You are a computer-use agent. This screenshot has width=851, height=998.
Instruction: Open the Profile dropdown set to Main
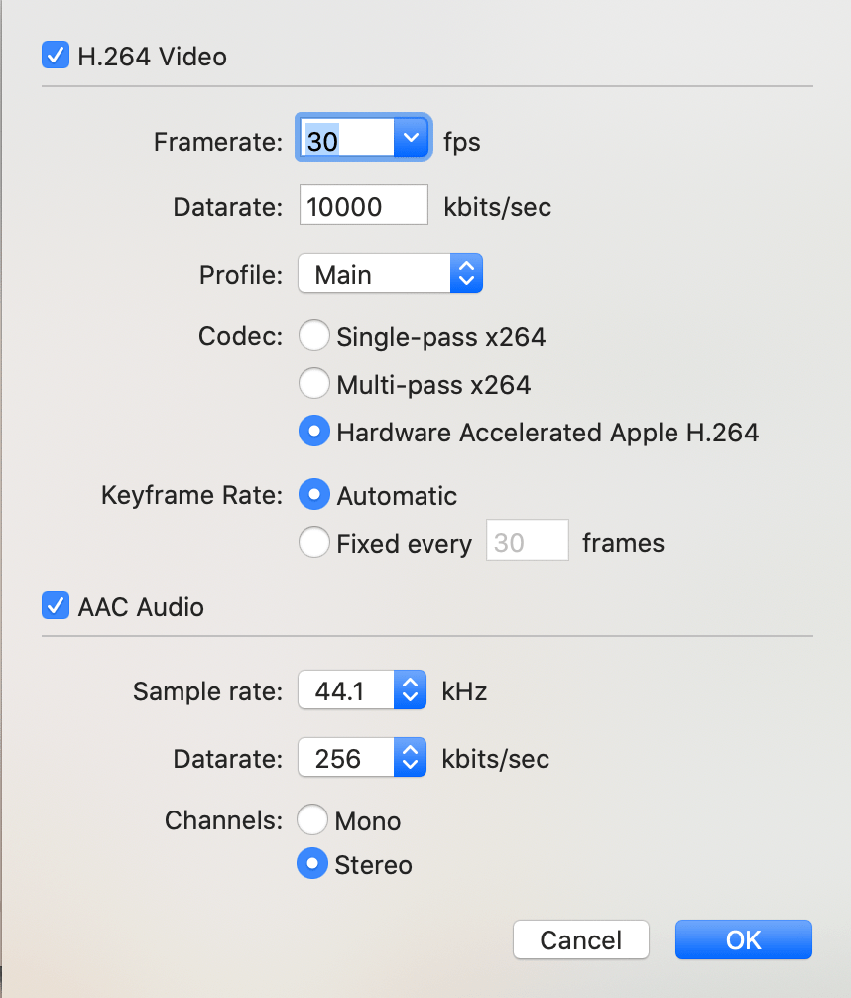coord(390,274)
